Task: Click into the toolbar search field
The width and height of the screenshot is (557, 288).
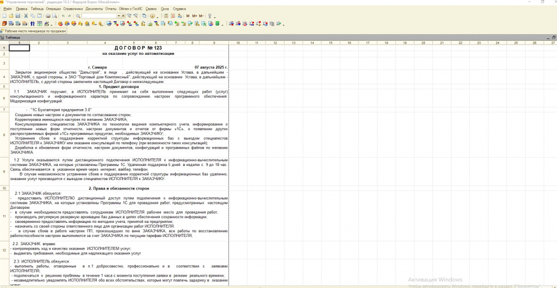Action: coord(100,16)
